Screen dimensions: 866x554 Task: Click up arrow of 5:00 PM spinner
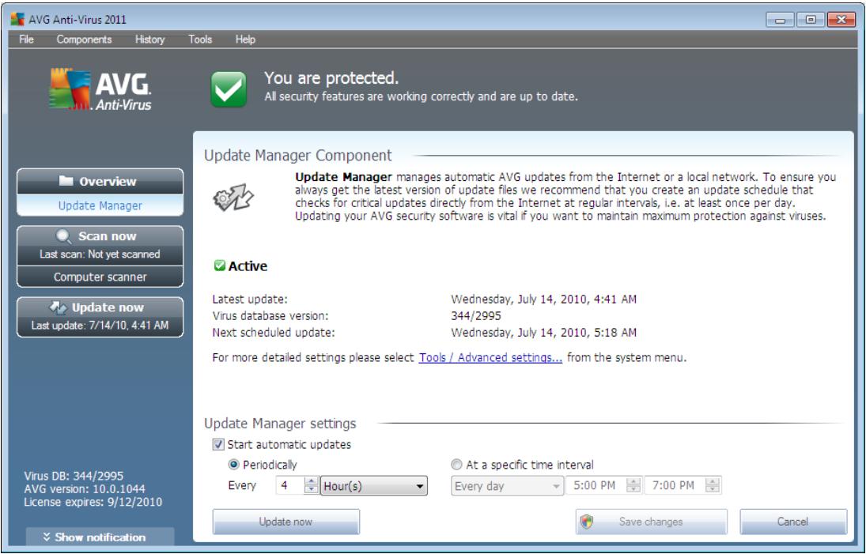click(634, 481)
